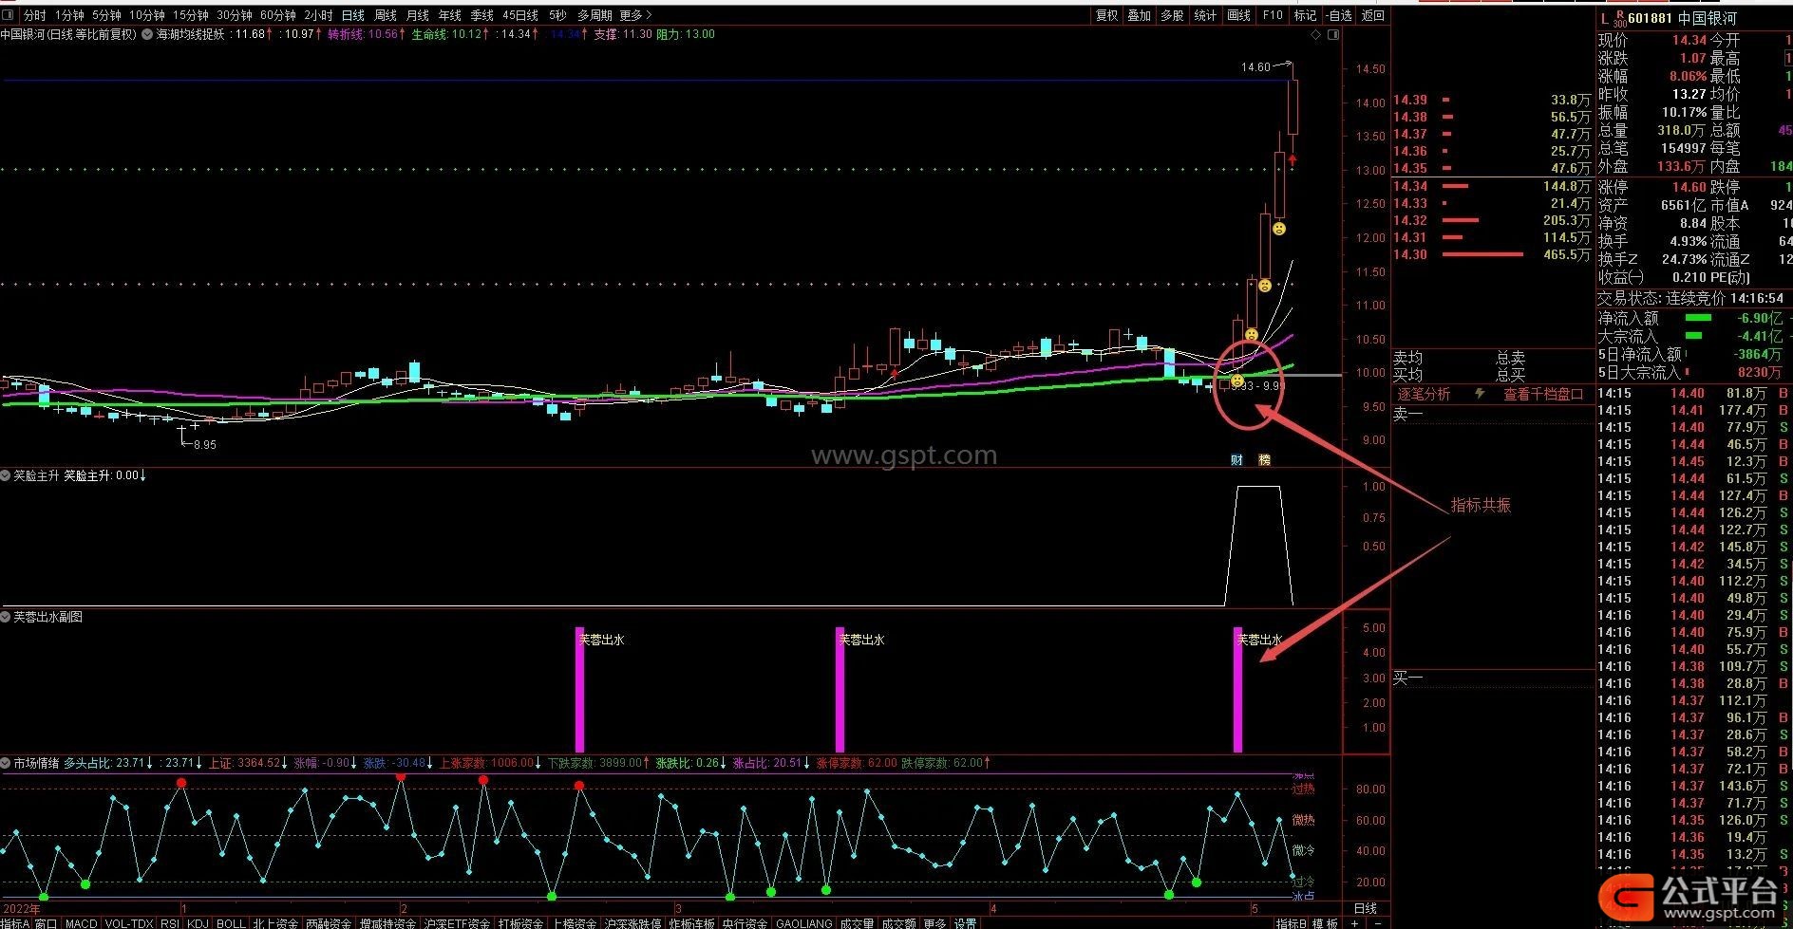Select the 45日线 period

coord(519,15)
